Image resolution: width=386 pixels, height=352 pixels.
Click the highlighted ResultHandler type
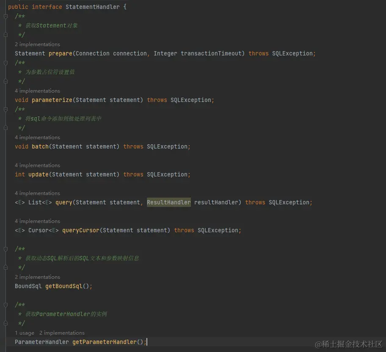click(169, 202)
